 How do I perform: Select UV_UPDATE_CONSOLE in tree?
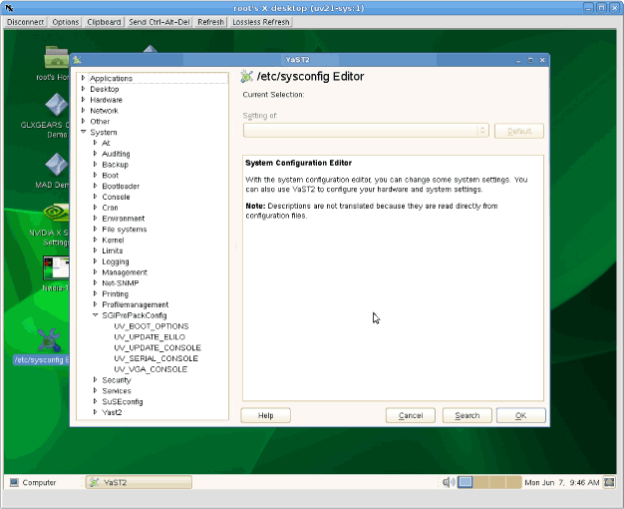pyautogui.click(x=157, y=347)
